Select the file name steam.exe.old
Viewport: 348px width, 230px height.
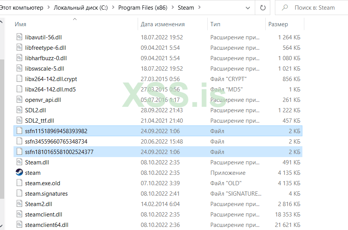pyautogui.click(x=43, y=183)
